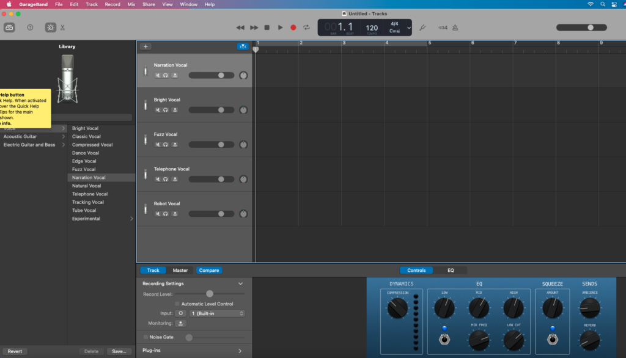Click the tuner fork icon

pos(422,27)
